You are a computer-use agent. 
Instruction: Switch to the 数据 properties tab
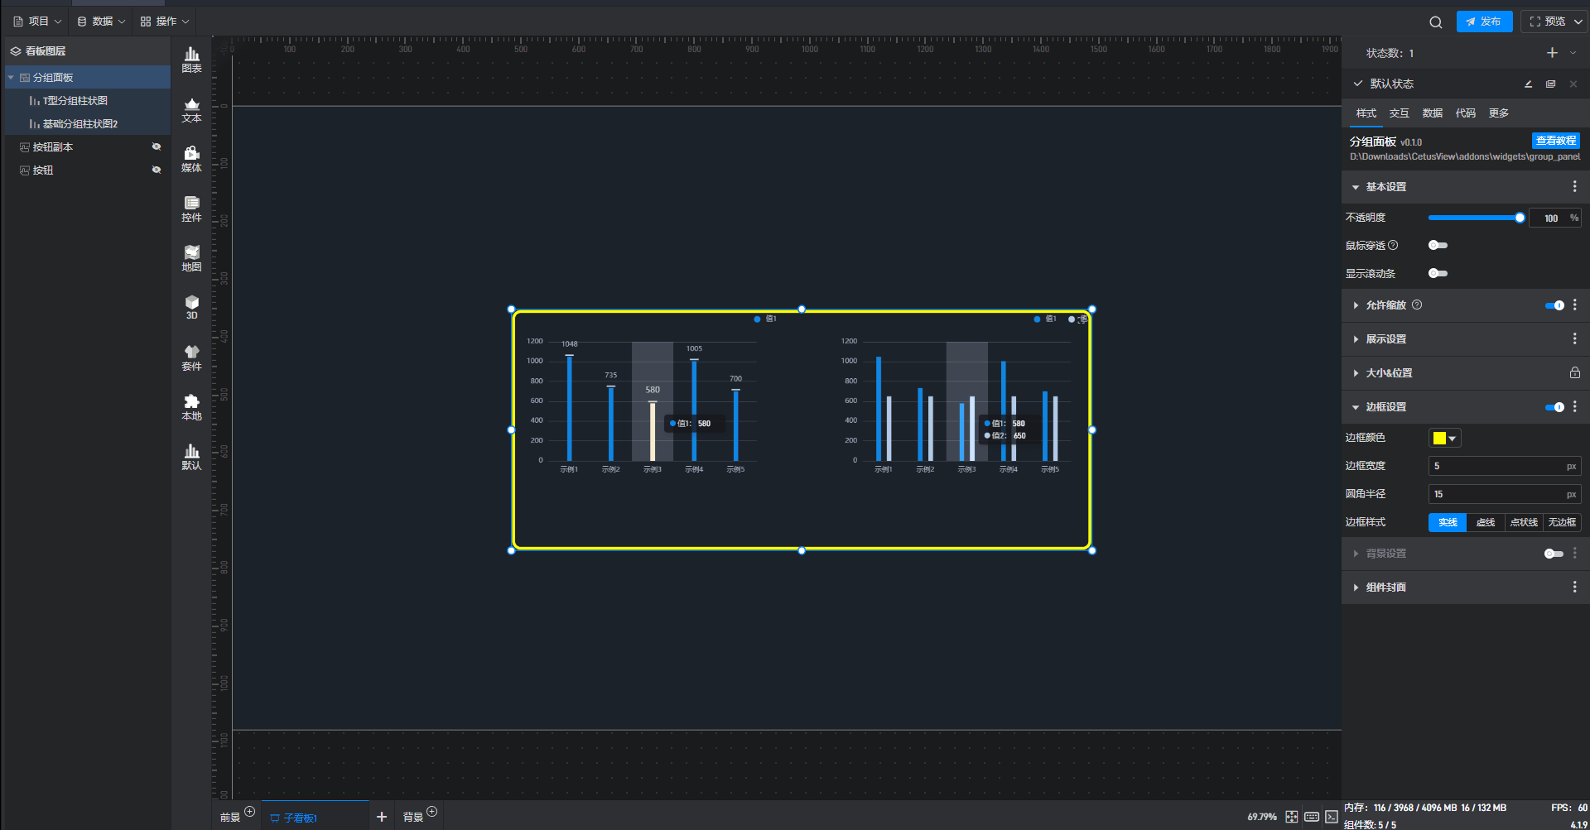(x=1432, y=113)
